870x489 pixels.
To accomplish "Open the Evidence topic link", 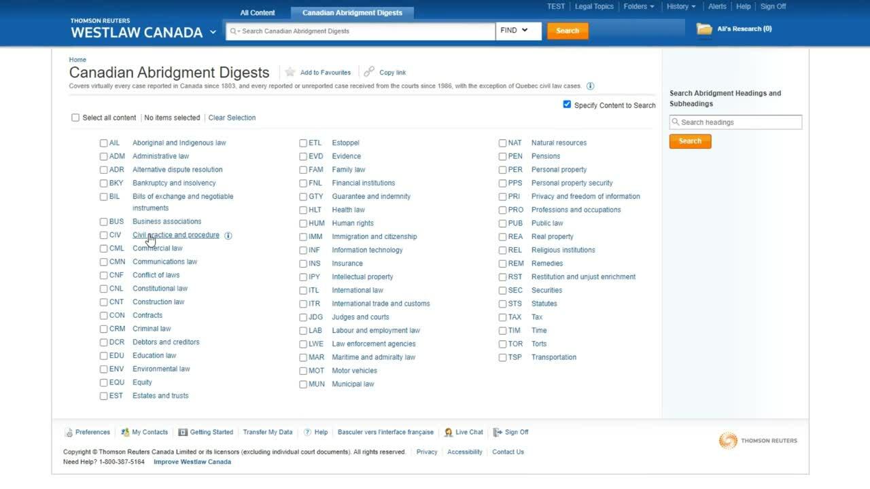I will point(346,156).
